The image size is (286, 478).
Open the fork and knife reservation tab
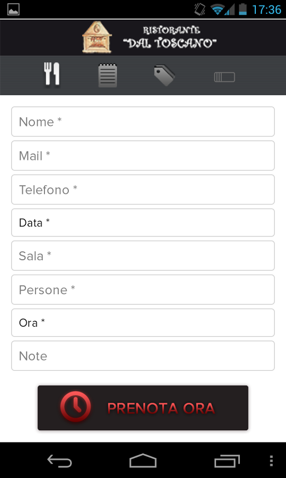tap(52, 75)
